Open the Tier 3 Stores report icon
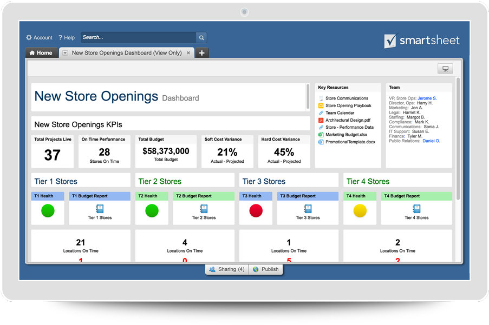 (308, 209)
